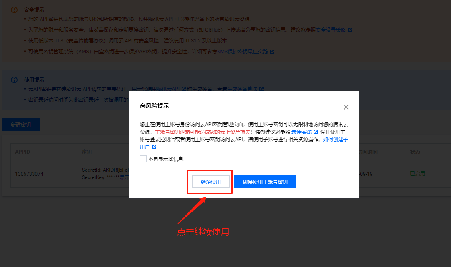Click external-link icon beside dialog's 最佳实践
Viewport: 451px width, 267px height.
(316, 132)
